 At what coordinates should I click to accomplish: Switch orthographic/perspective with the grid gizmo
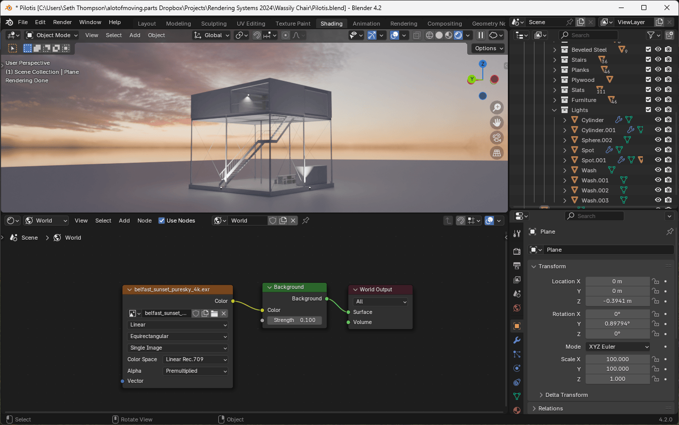click(x=497, y=153)
